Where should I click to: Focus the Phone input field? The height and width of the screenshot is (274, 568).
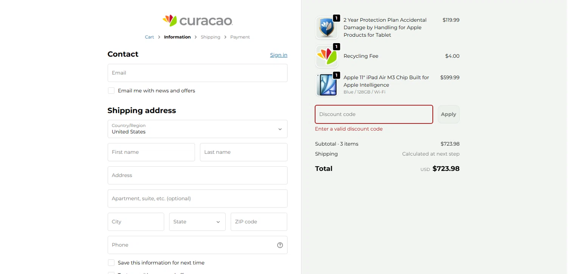pos(197,245)
